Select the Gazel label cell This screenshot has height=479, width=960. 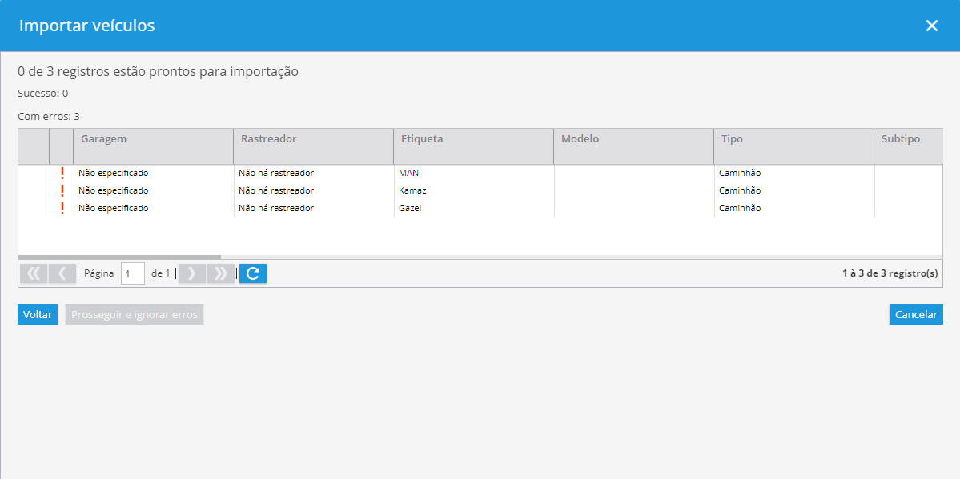pyautogui.click(x=474, y=209)
